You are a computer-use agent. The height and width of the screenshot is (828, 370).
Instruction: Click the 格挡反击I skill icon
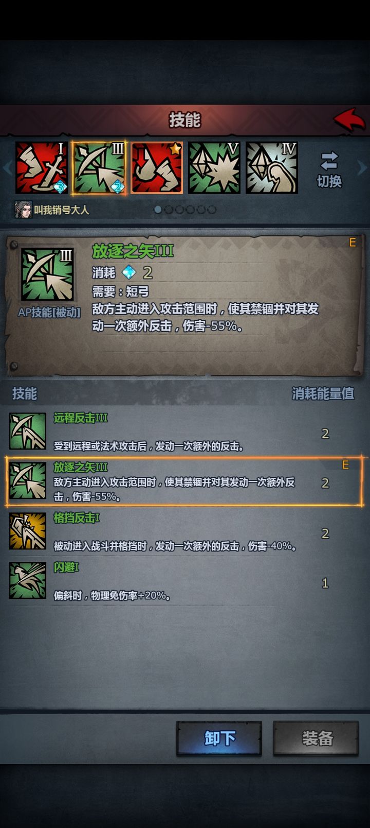[28, 531]
